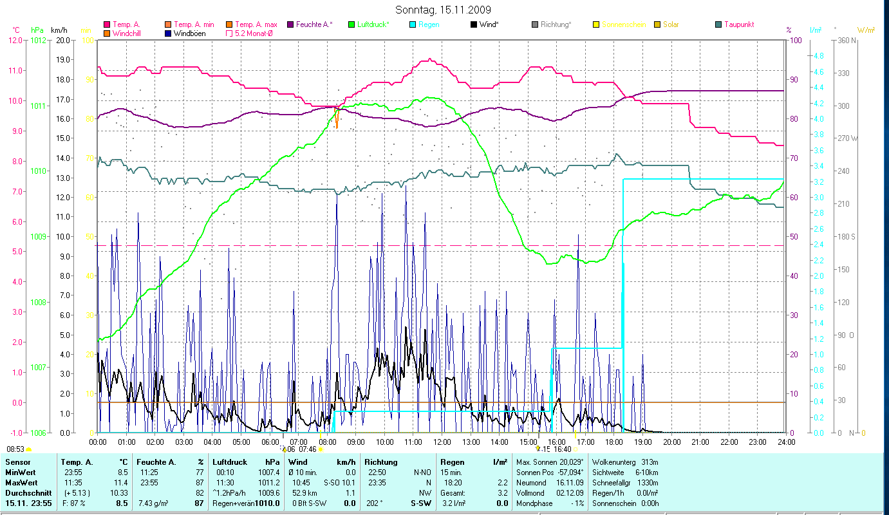Click the 24:00 time axis label
The width and height of the screenshot is (889, 515).
(x=787, y=442)
